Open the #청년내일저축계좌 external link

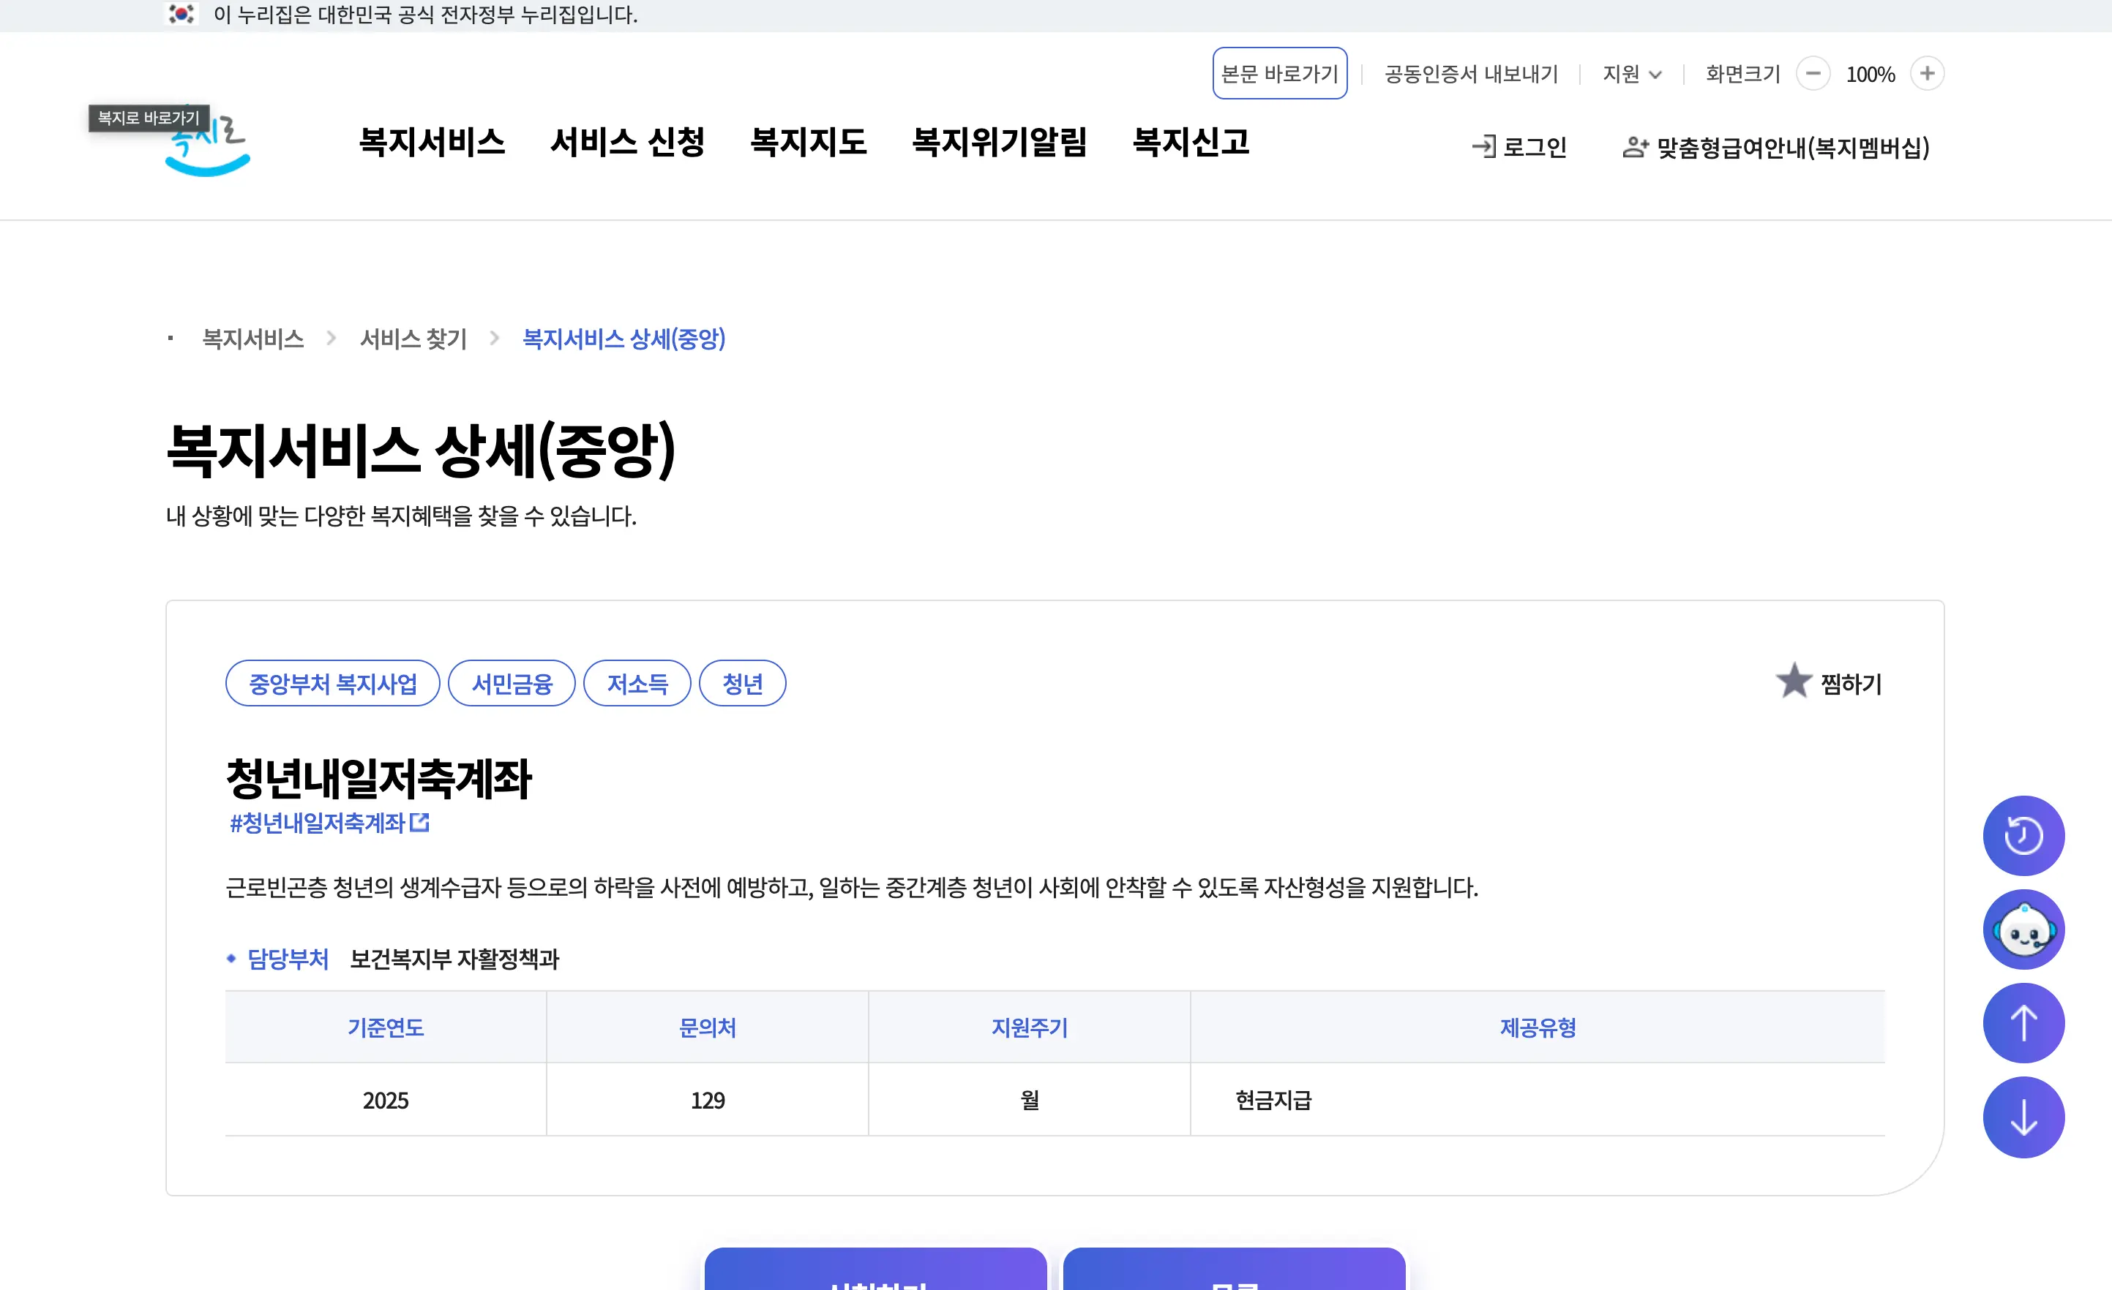pyautogui.click(x=329, y=823)
